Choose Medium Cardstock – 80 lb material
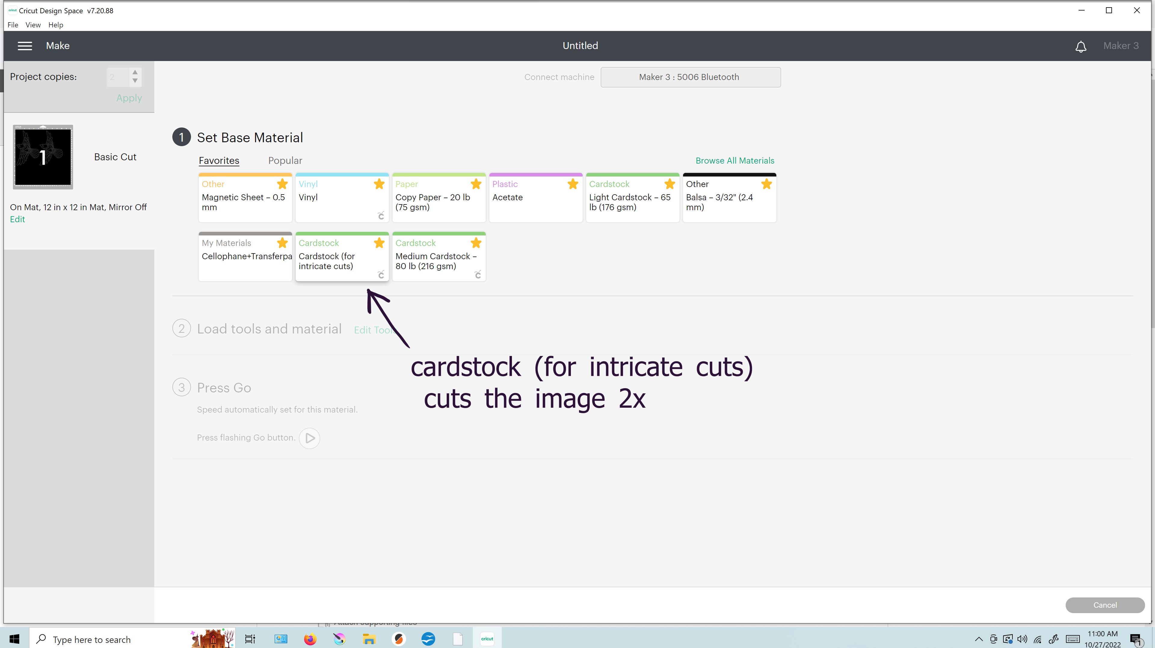This screenshot has width=1155, height=648. click(x=439, y=257)
